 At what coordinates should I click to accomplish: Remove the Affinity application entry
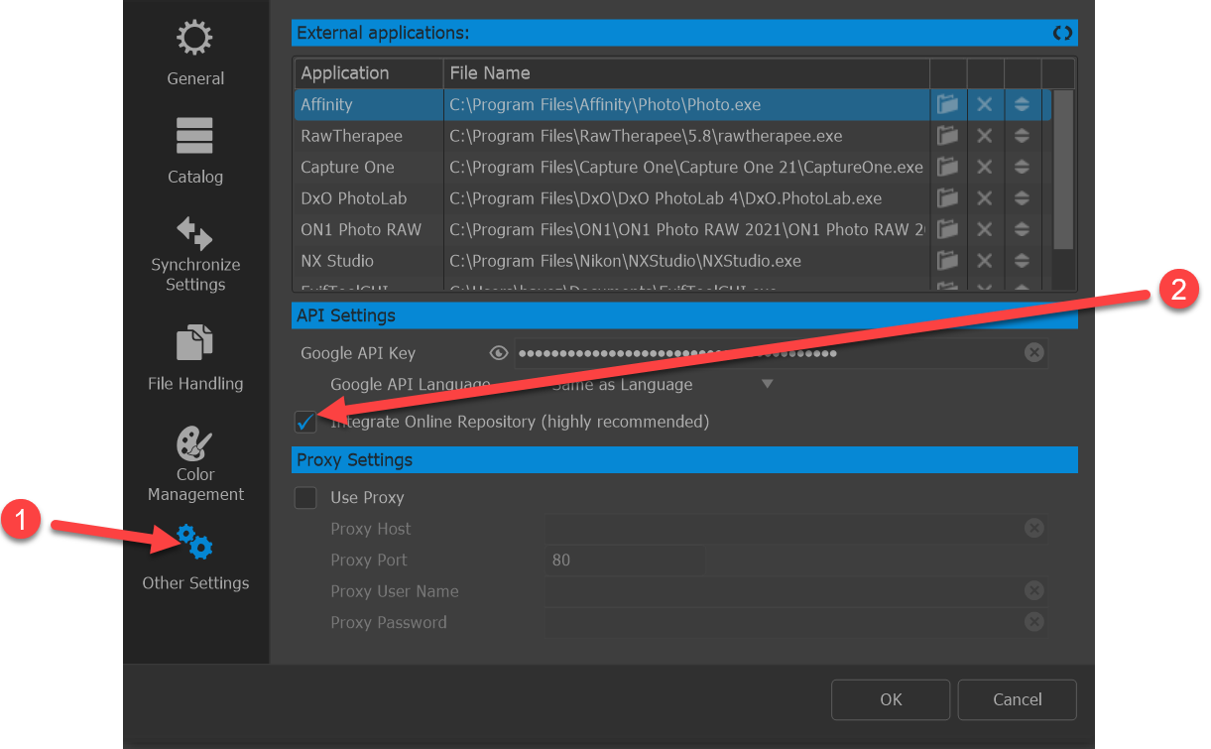coord(984,104)
